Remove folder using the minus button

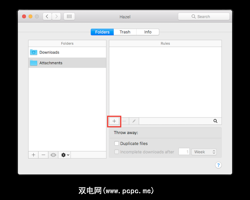click(43, 155)
